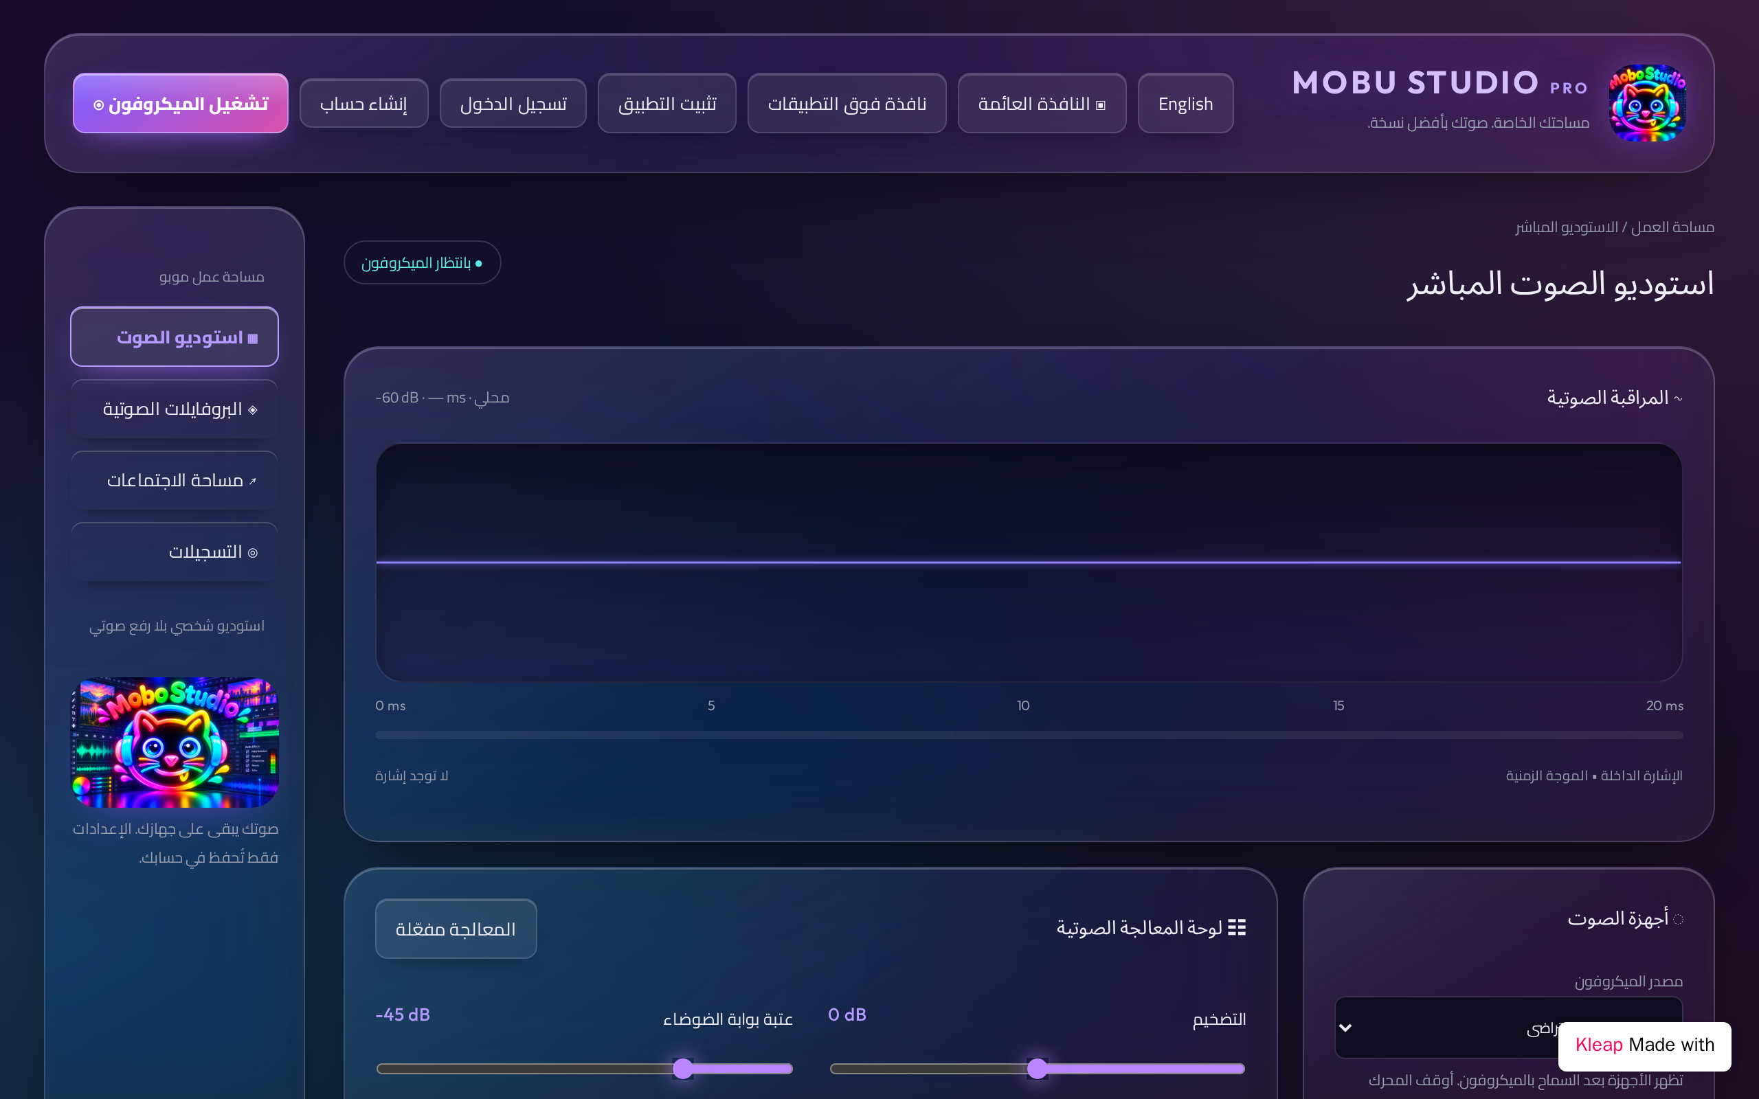Click the dotted circle icon beside أجهزة الصوت
1759x1099 pixels.
point(1678,920)
